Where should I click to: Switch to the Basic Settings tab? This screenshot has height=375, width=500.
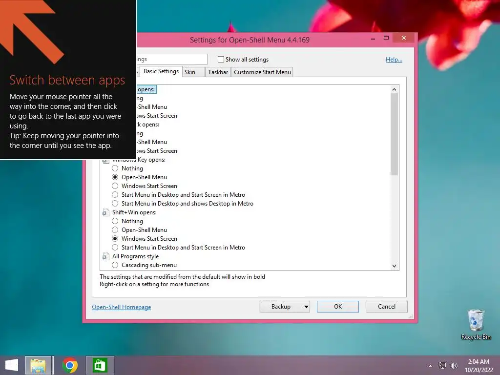point(161,71)
